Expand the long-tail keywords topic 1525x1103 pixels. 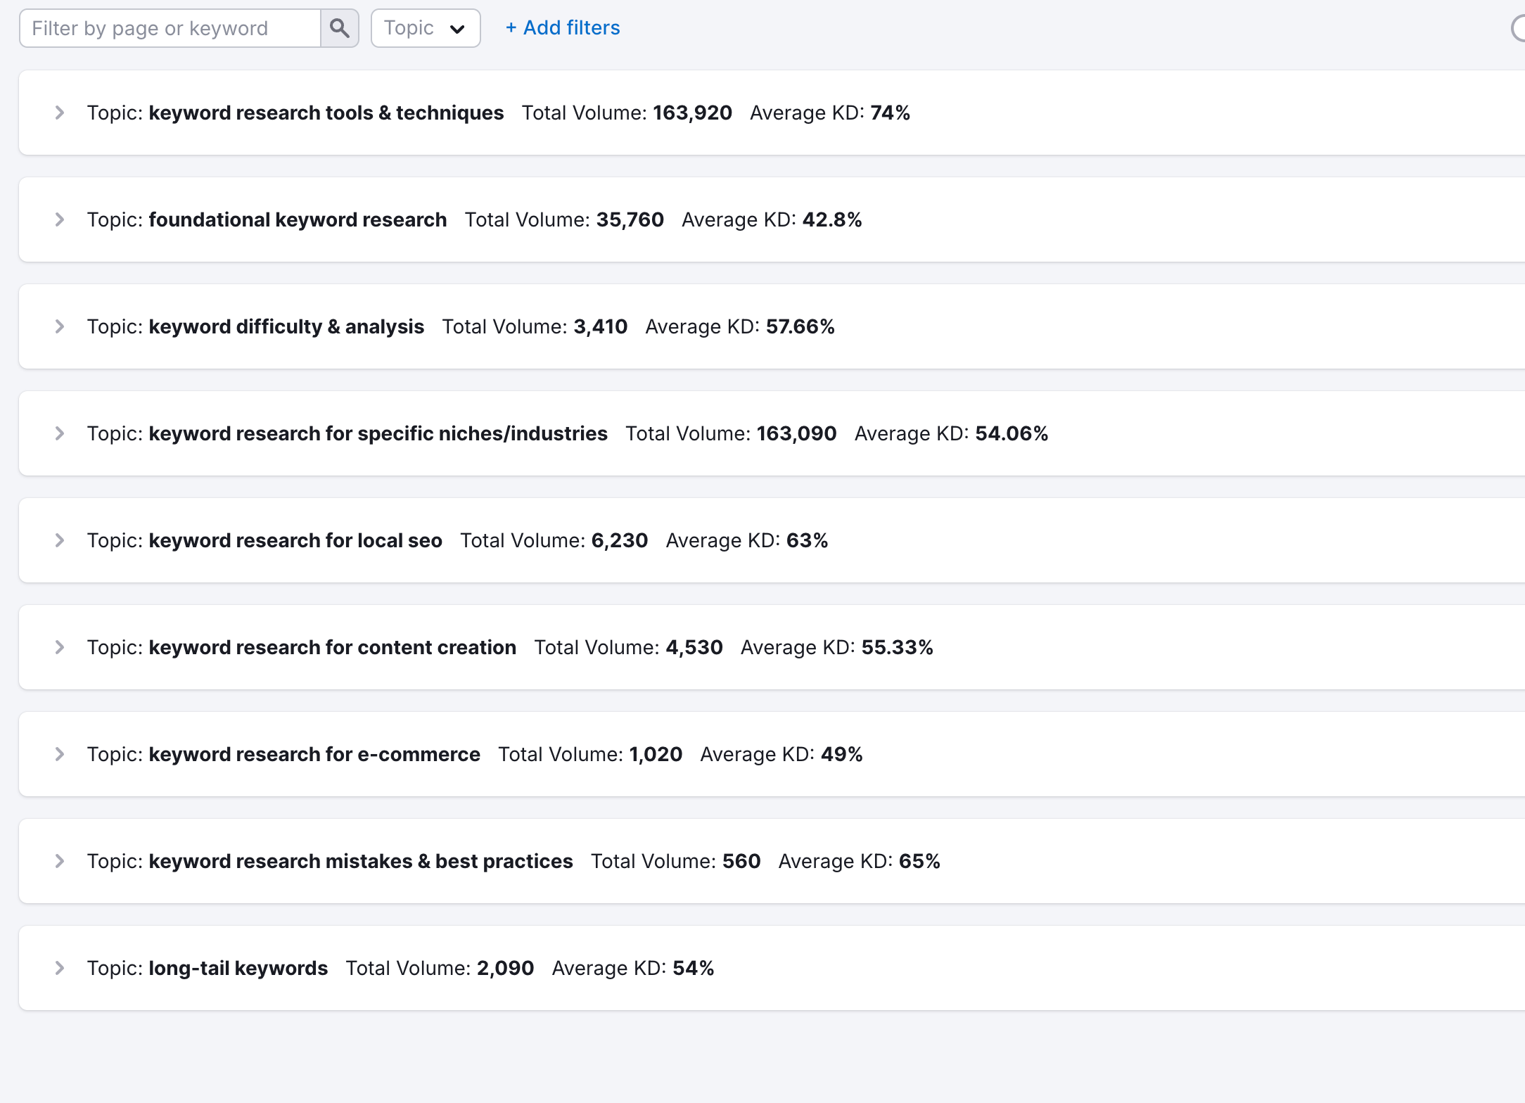[60, 968]
